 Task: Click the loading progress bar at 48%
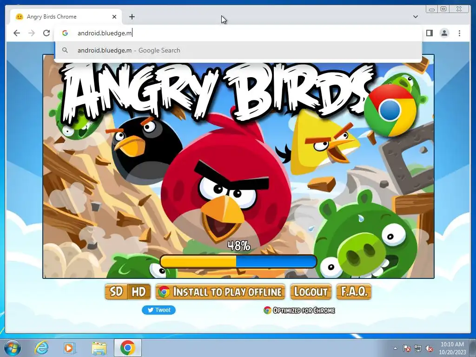pyautogui.click(x=238, y=262)
